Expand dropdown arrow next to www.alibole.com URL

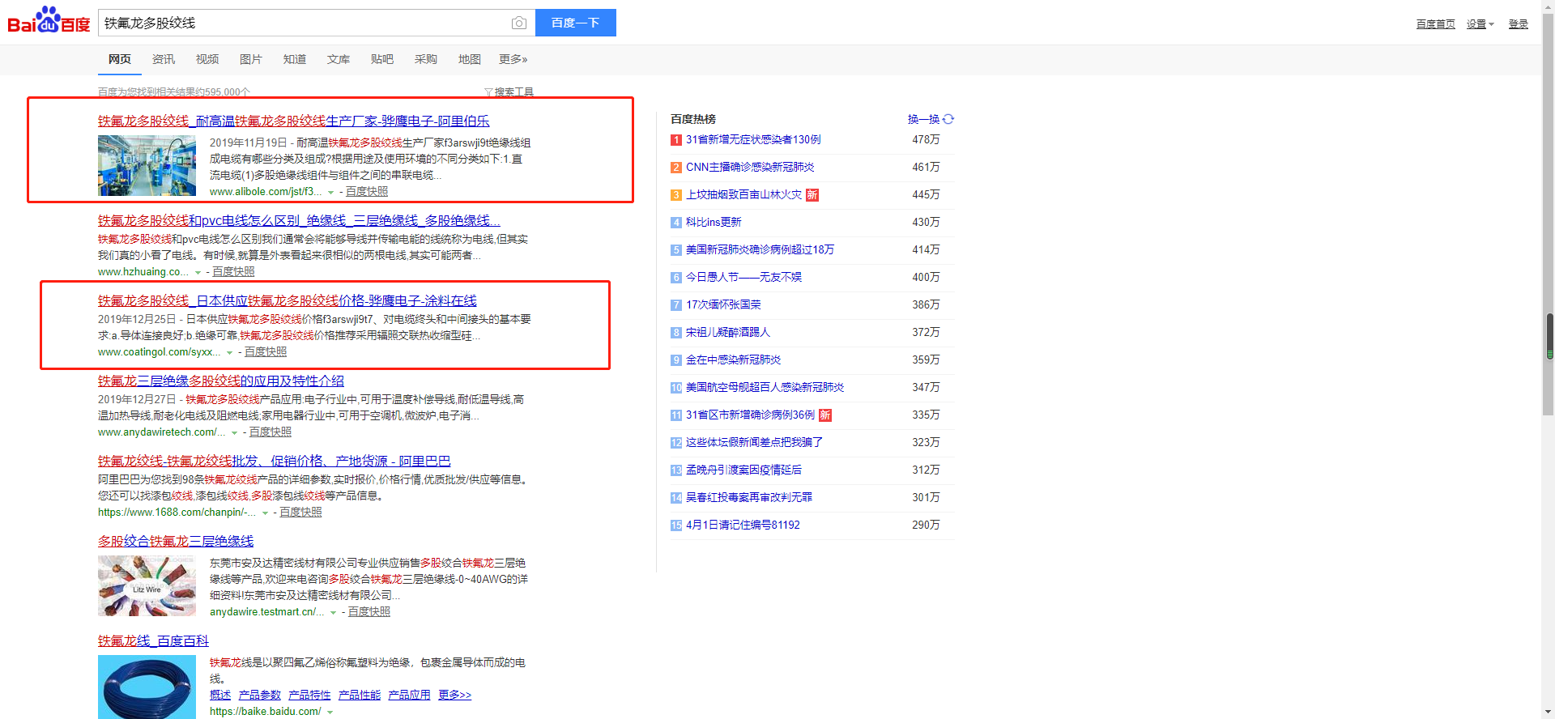pos(330,193)
